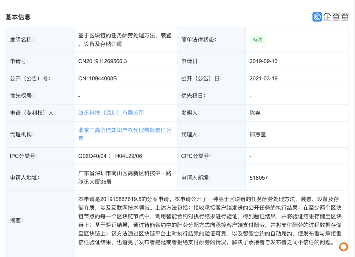Click the CPC分类号 label cell

[211, 156]
